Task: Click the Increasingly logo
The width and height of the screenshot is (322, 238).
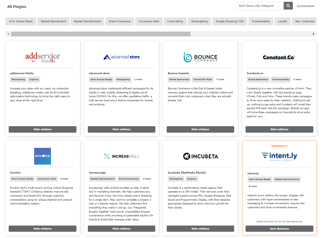Action: tap(121, 156)
